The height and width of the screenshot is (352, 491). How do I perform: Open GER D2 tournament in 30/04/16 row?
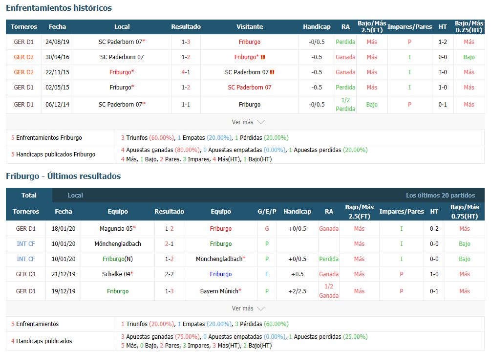click(24, 57)
